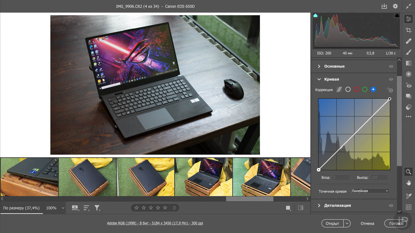The height and width of the screenshot is (233, 415).
Task: Switch to 100% zoom view
Action: (51, 208)
